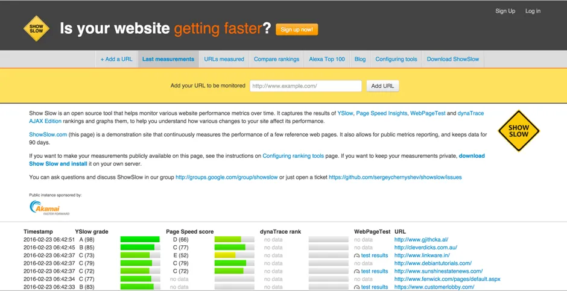Open the YSlow link

pyautogui.click(x=345, y=113)
